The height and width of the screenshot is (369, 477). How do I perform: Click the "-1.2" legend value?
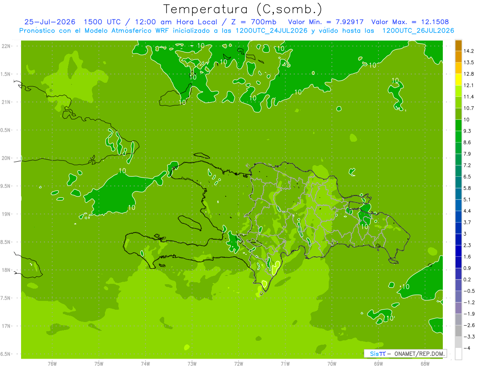tap(469, 303)
